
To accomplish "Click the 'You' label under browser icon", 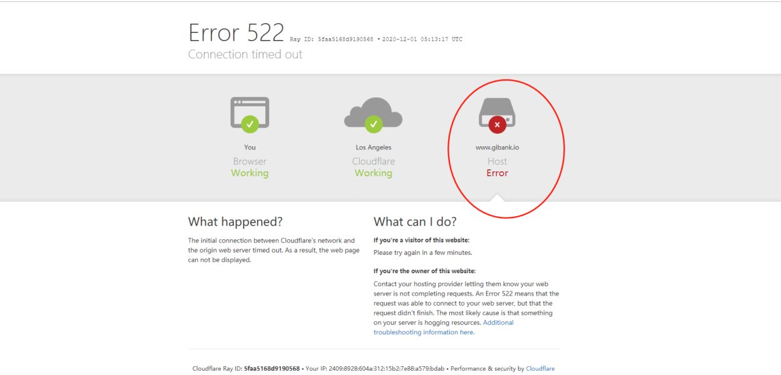I will 250,147.
